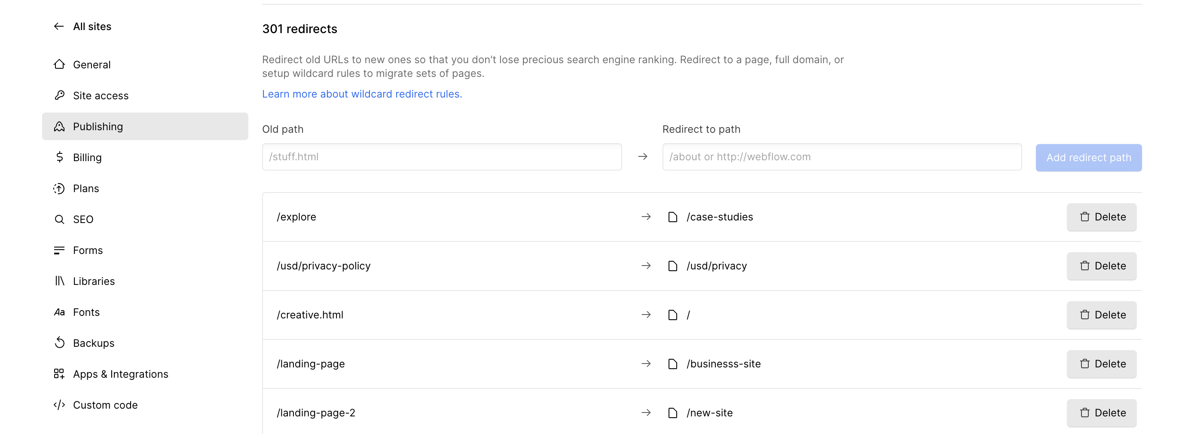The image size is (1185, 434).
Task: Focus the Old path input field
Action: [x=442, y=156]
